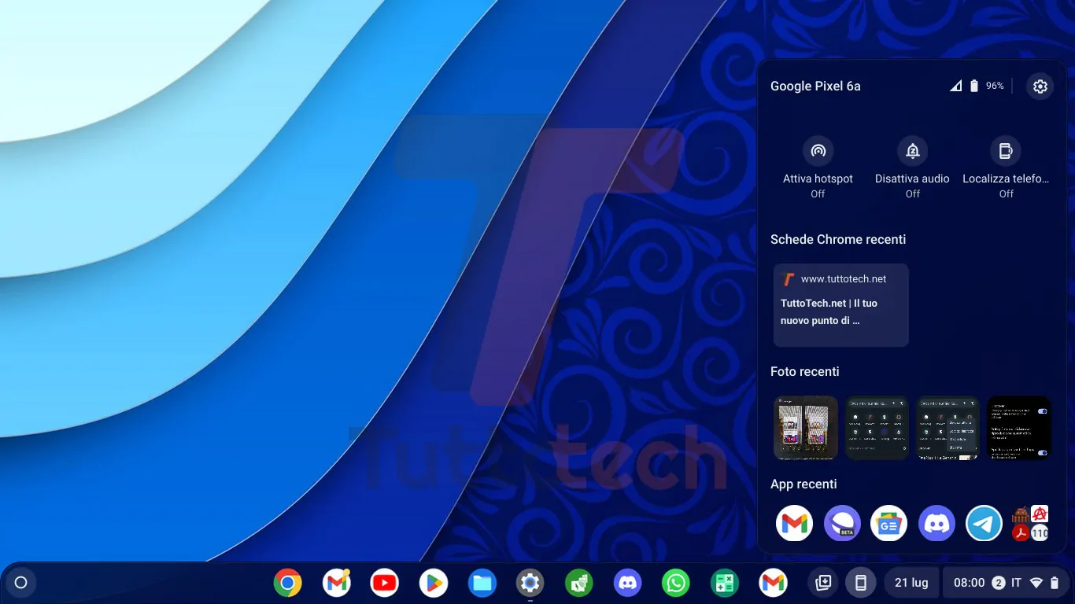Toggle the Attiva hotspot button
This screenshot has width=1075, height=604.
tap(818, 151)
